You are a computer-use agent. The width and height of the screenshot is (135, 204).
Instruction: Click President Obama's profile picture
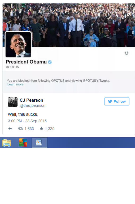point(18,45)
